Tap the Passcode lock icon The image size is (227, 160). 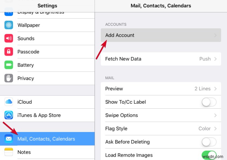tap(9, 52)
